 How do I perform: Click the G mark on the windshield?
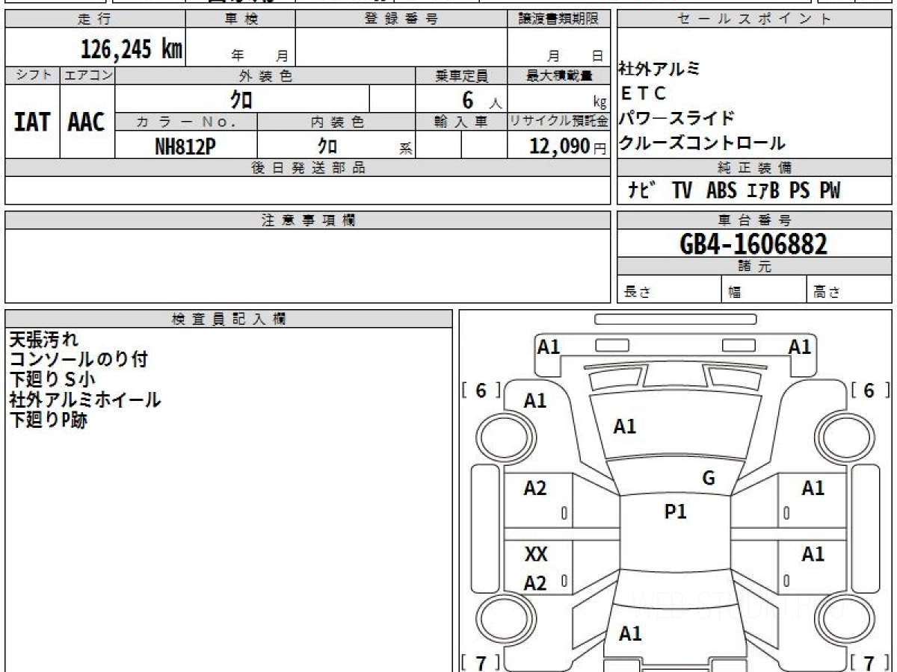(x=709, y=479)
